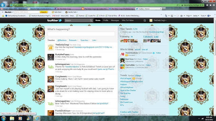Viewport: 216px width, 121px height.
Task: Switch to Daily Corgi Llyr Blogger tab
Action: point(94,9)
